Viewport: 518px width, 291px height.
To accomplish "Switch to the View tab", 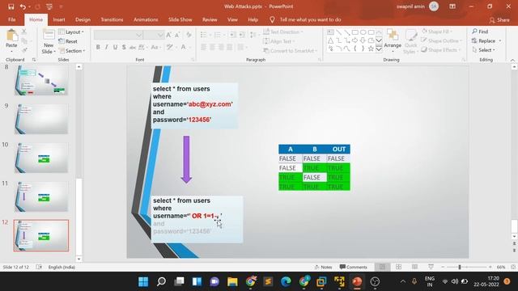I will pos(232,19).
